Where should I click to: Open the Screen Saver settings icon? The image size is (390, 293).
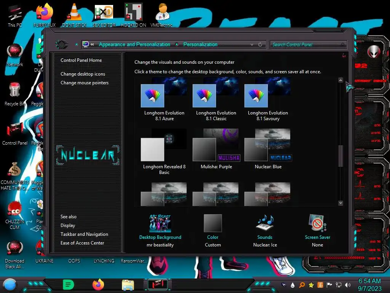[317, 223]
